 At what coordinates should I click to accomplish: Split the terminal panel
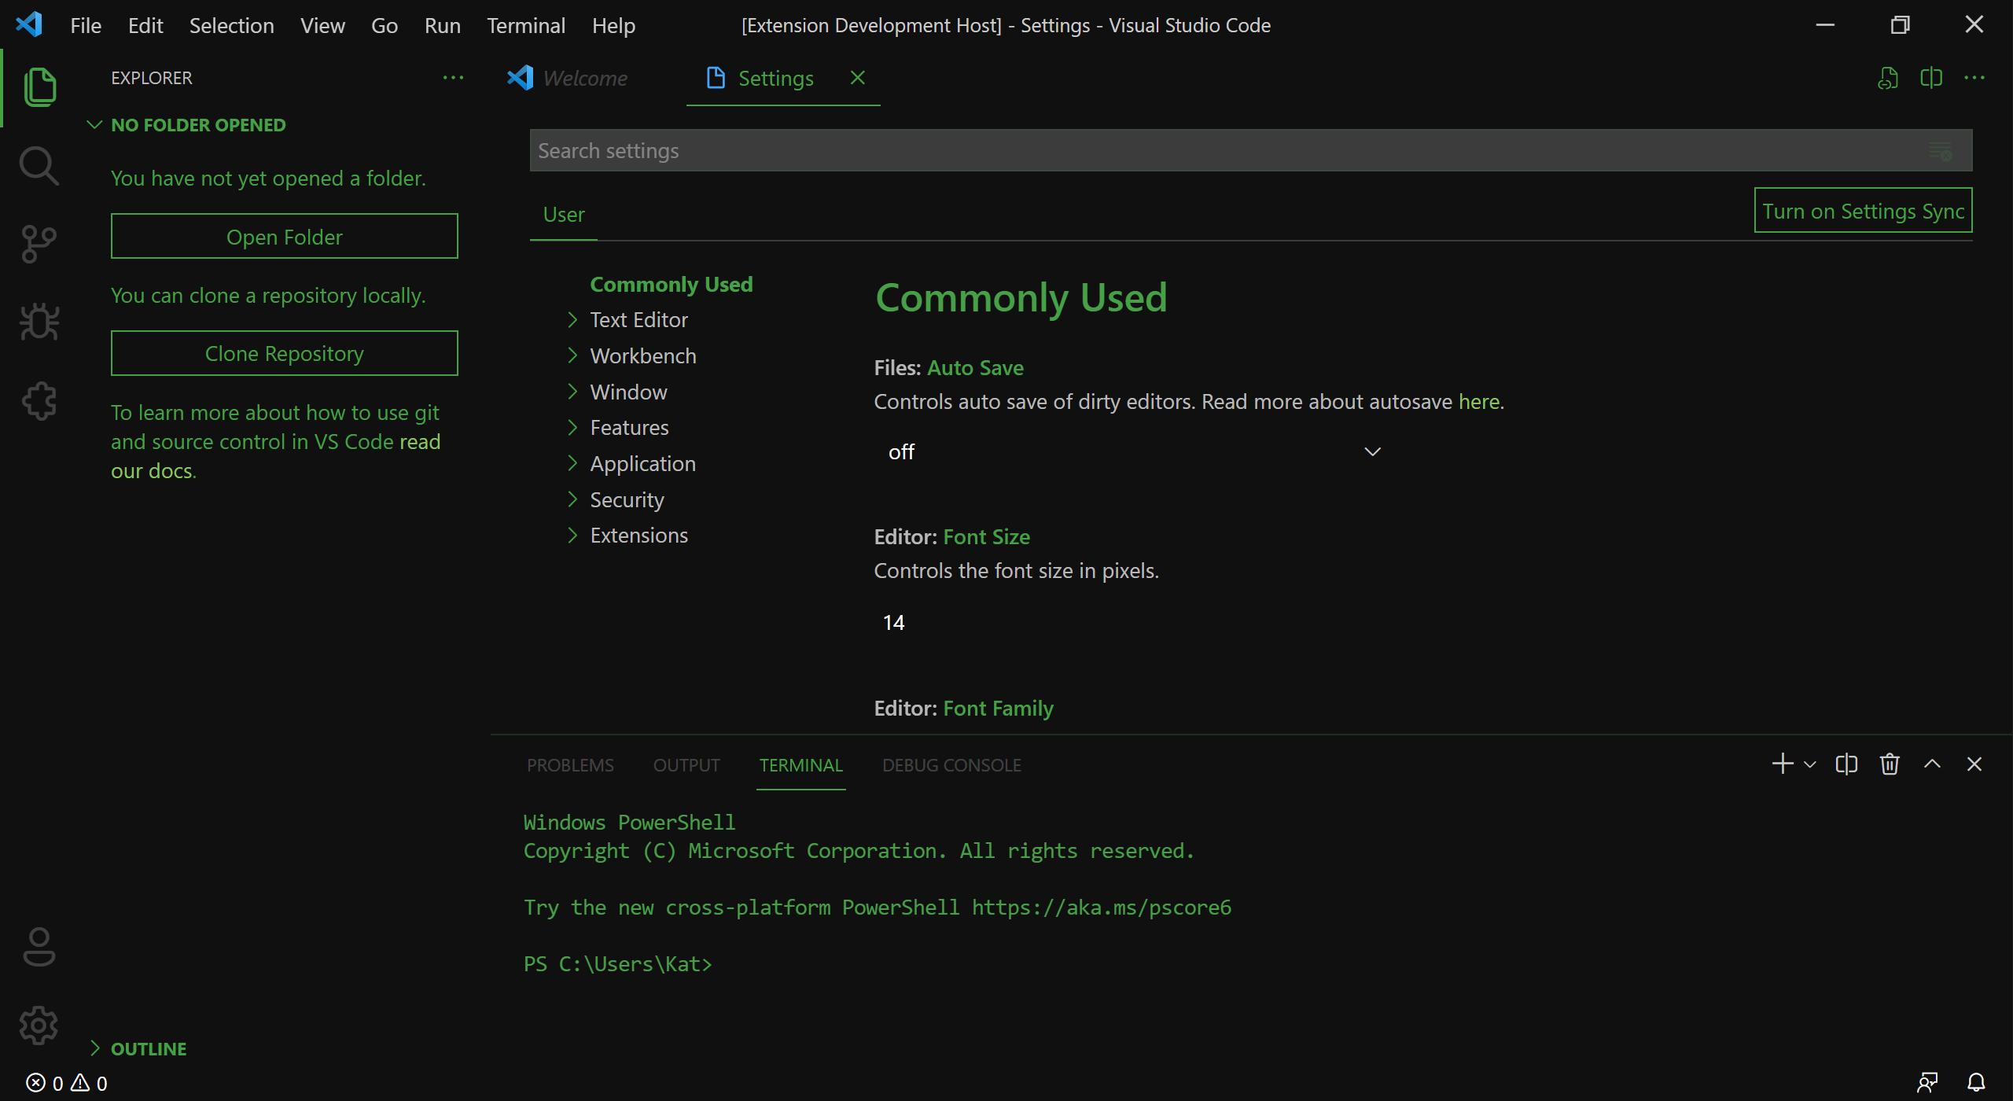(1846, 764)
